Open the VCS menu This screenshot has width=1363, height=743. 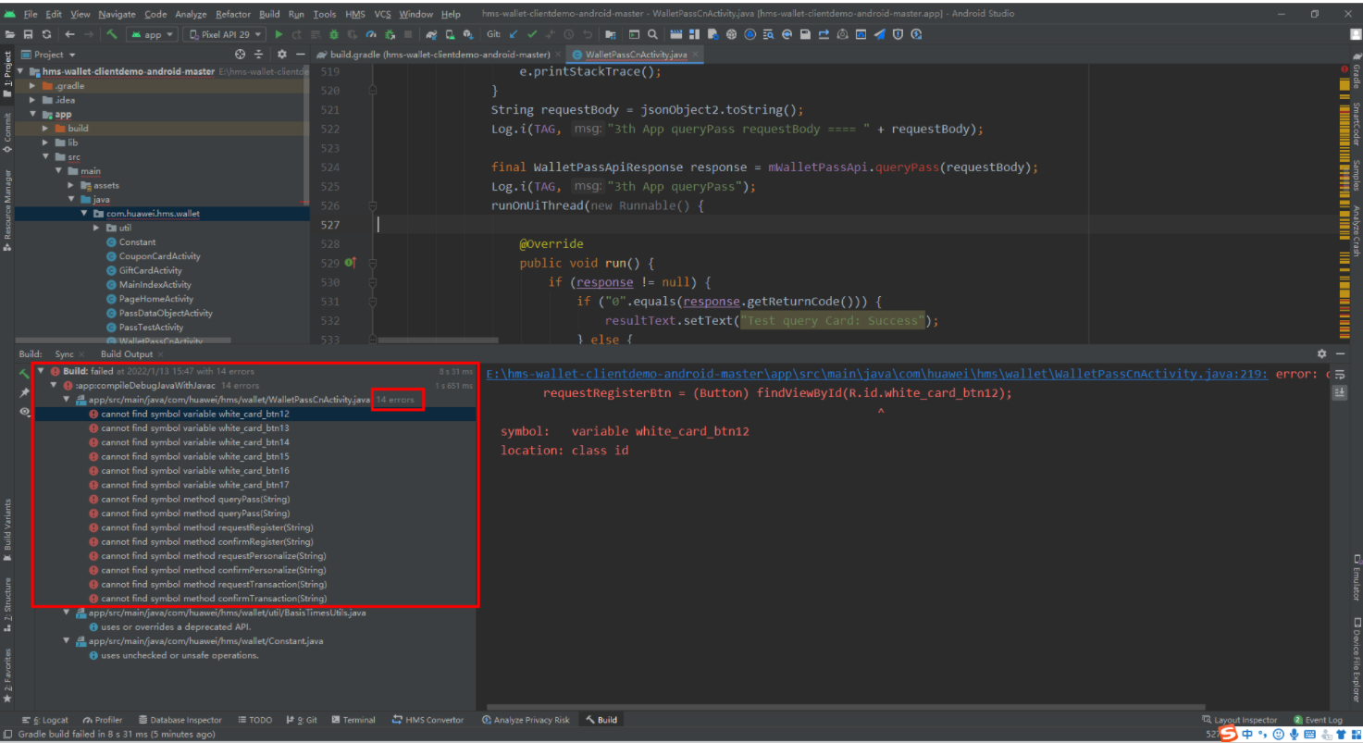pos(382,14)
